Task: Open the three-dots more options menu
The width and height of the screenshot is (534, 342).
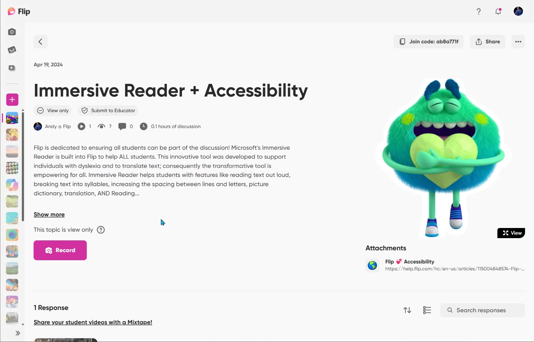Action: tap(518, 42)
